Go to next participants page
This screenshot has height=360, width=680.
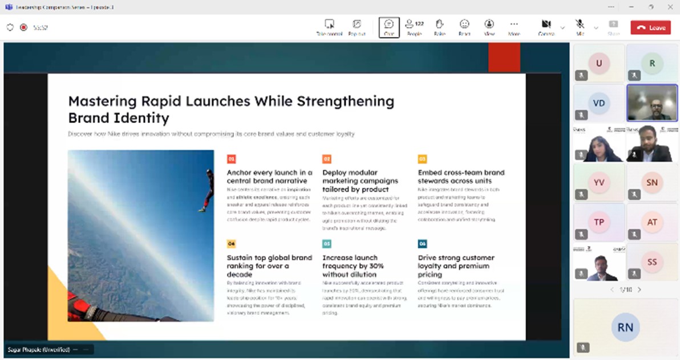639,289
